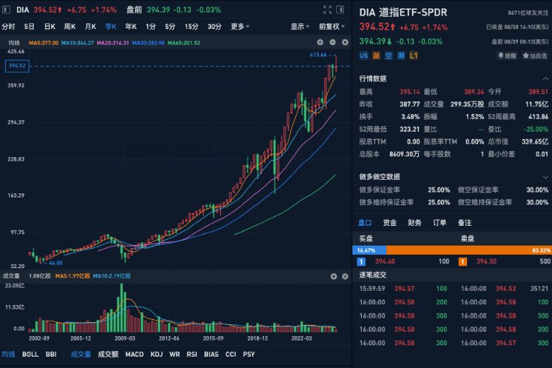Image resolution: width=552 pixels, height=368 pixels.
Task: Toggle the 均线 overlay at bottom bar
Action: click(8, 355)
